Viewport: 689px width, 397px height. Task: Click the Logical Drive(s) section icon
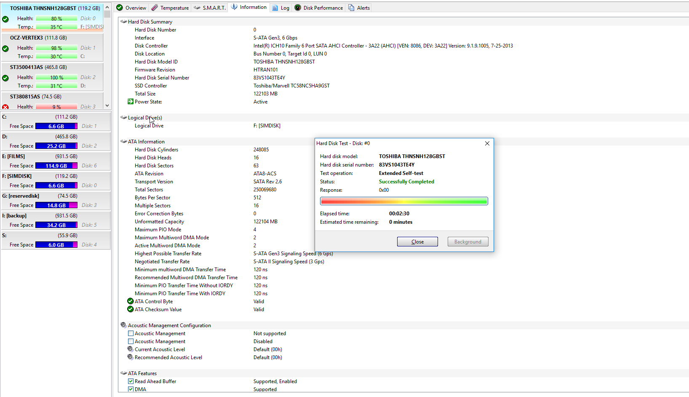pos(123,117)
